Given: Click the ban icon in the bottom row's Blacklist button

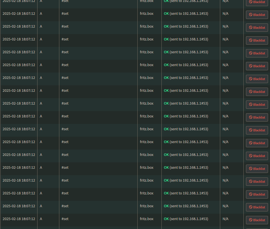Looking at the screenshot, I should tap(251, 220).
